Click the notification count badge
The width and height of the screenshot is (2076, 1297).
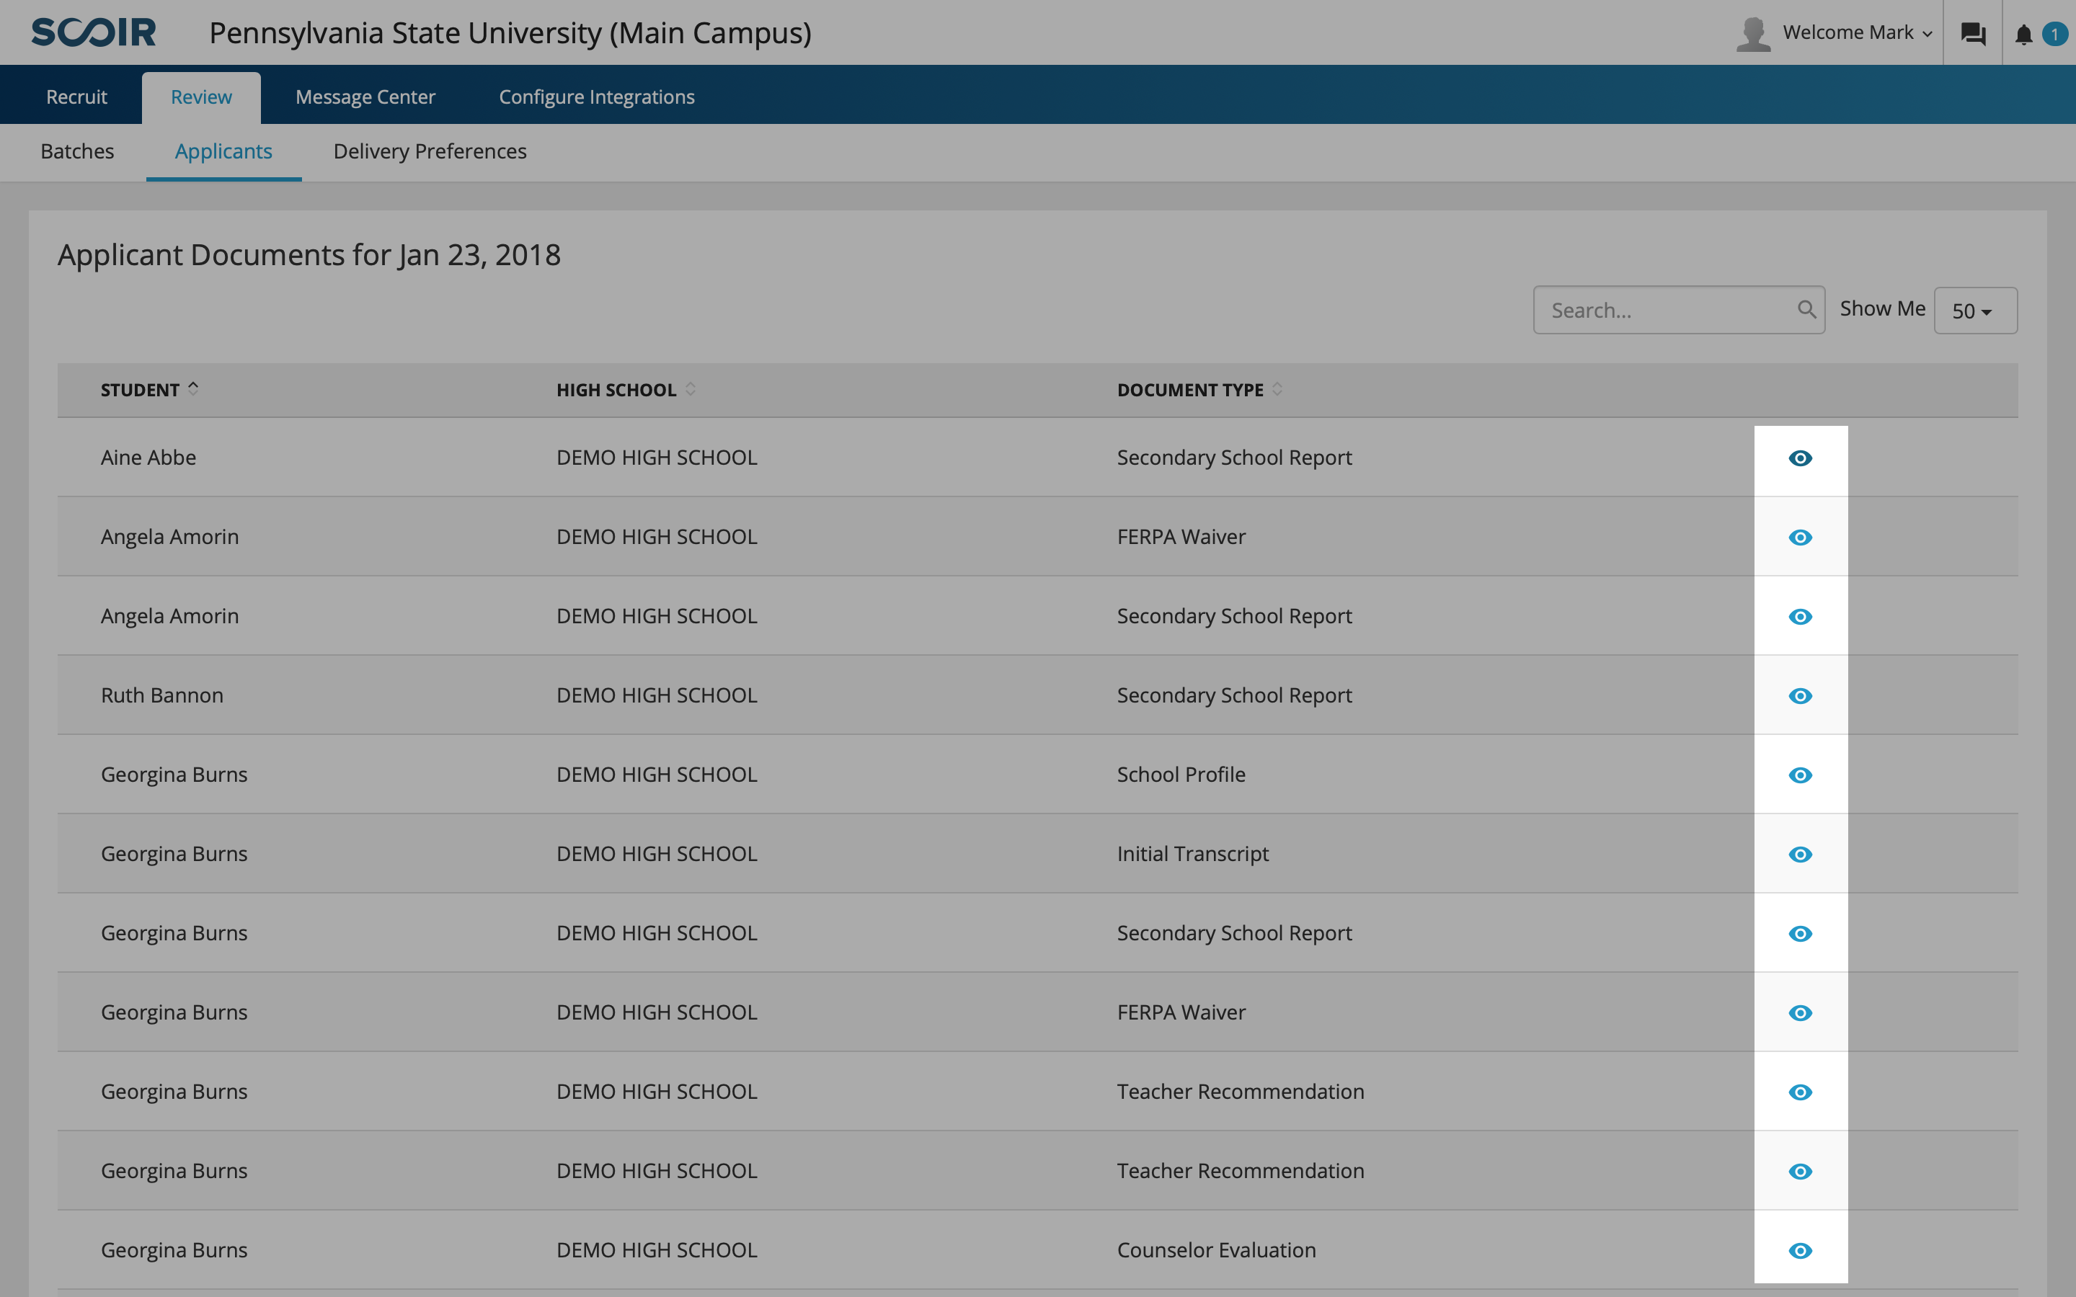2054,35
